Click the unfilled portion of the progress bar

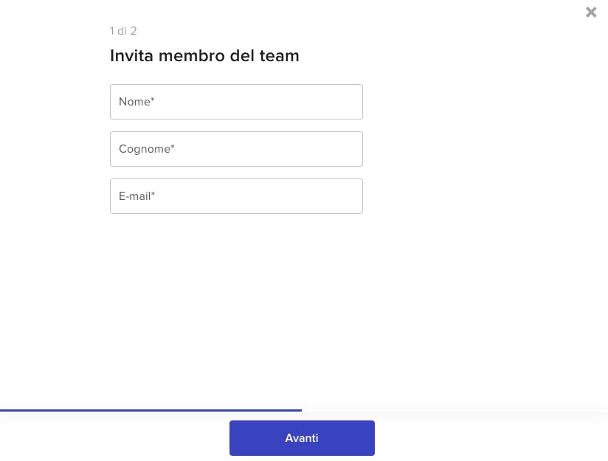pyautogui.click(x=455, y=410)
